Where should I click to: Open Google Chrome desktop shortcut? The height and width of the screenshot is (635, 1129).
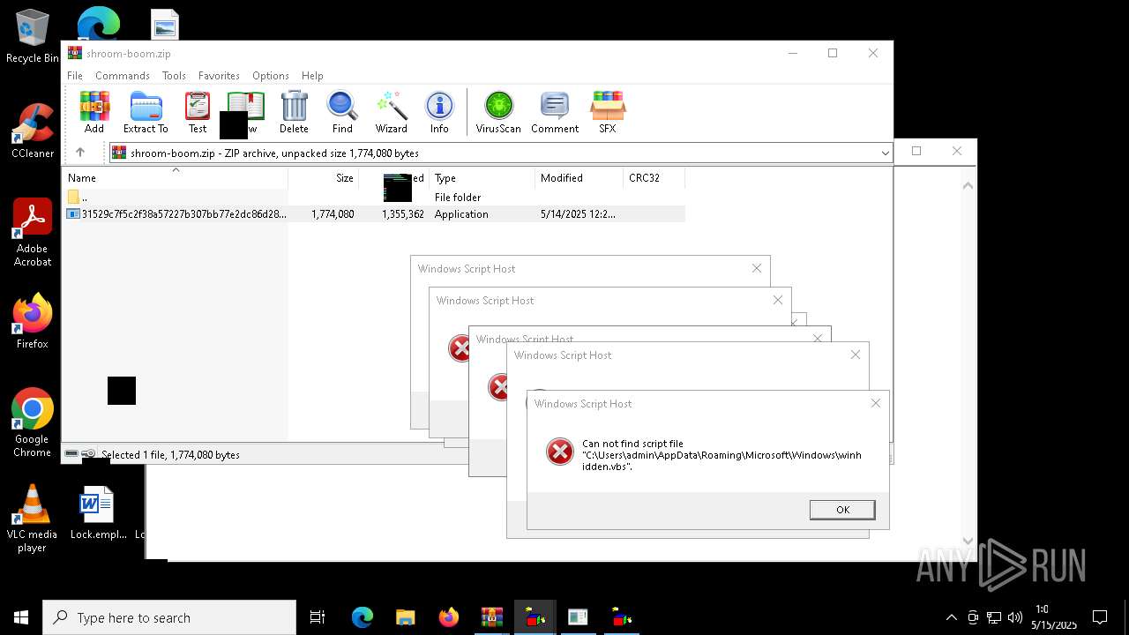[x=33, y=423]
